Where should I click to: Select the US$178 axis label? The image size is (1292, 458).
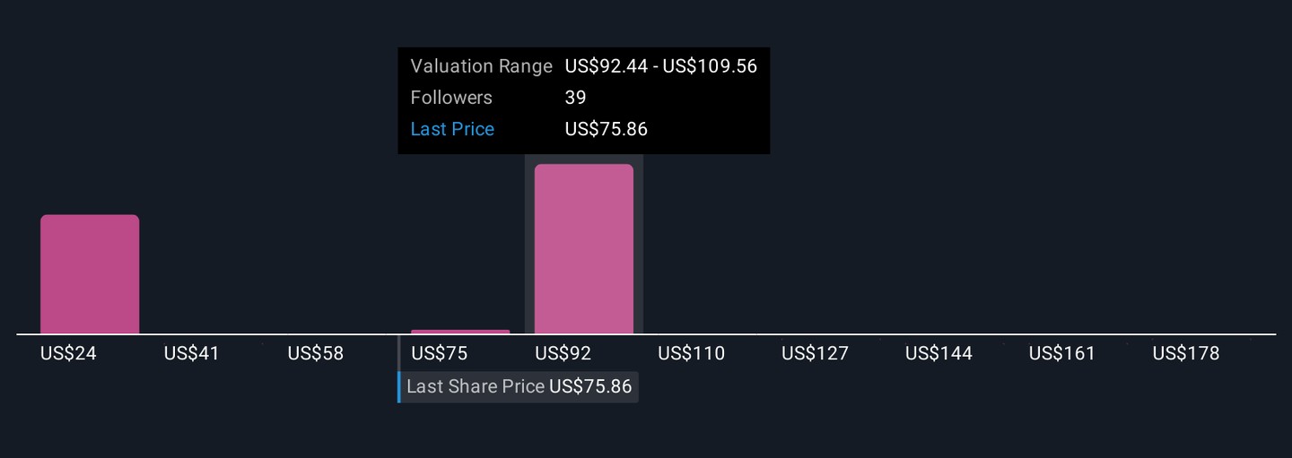[x=1186, y=353]
